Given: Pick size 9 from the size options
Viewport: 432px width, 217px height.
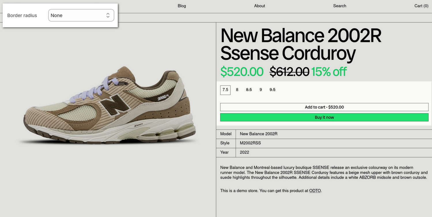Looking at the screenshot, I should 260,90.
